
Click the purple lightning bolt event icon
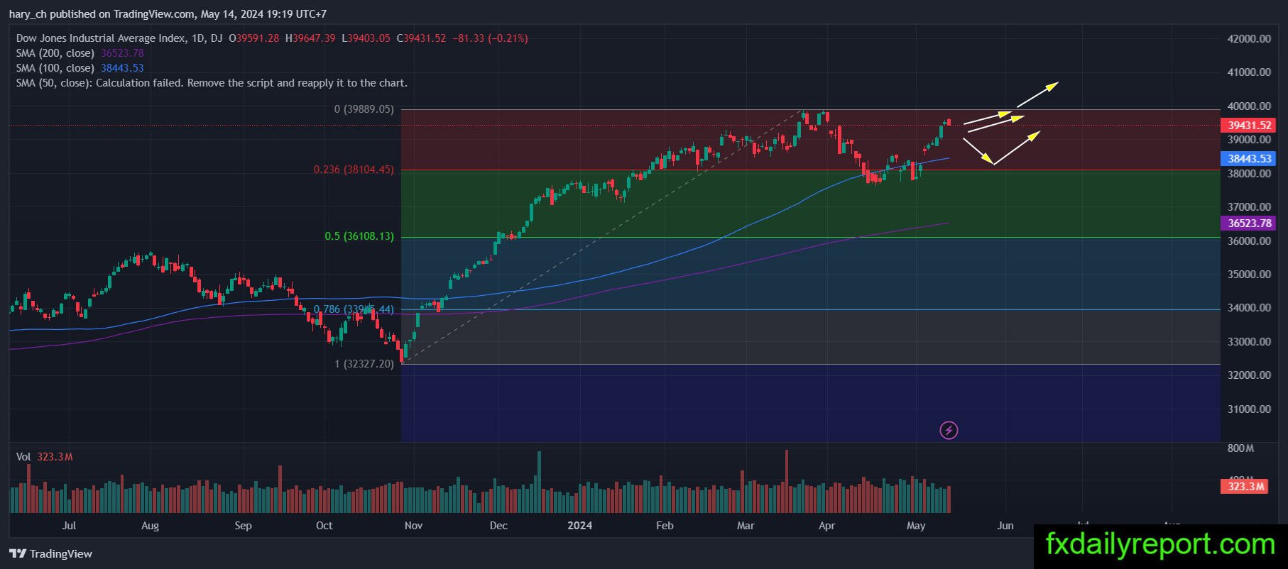949,430
